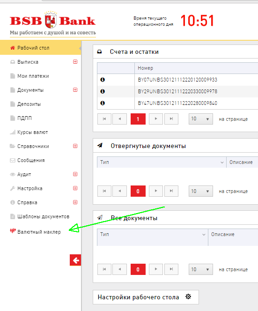The width and height of the screenshot is (258, 311).
Task: Open the desktop settings gear icon
Action: coord(188,296)
